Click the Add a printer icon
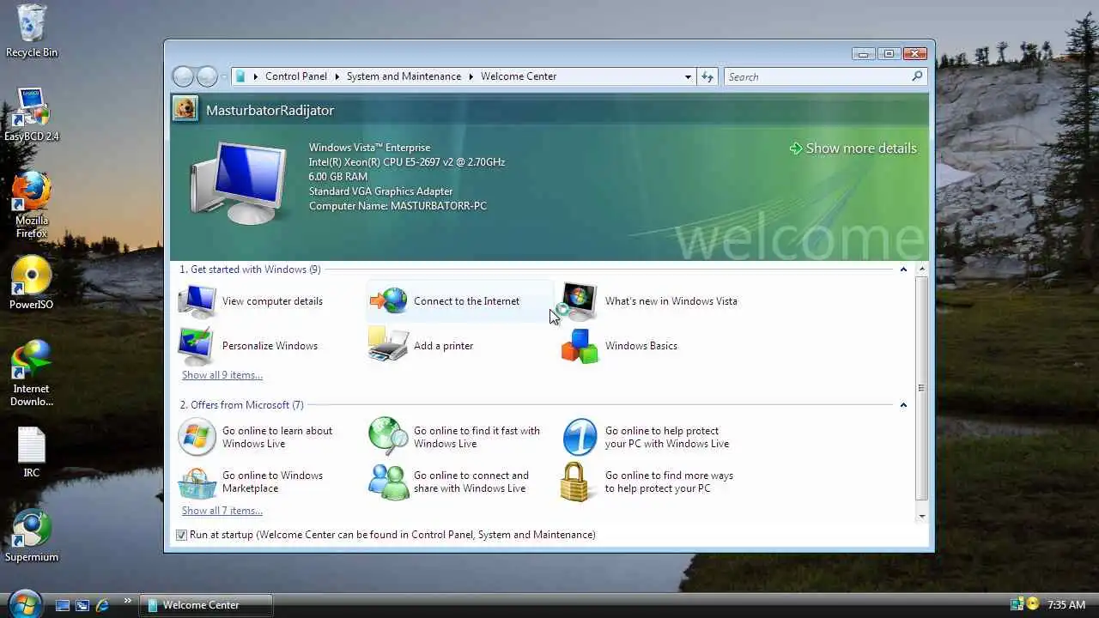 388,346
